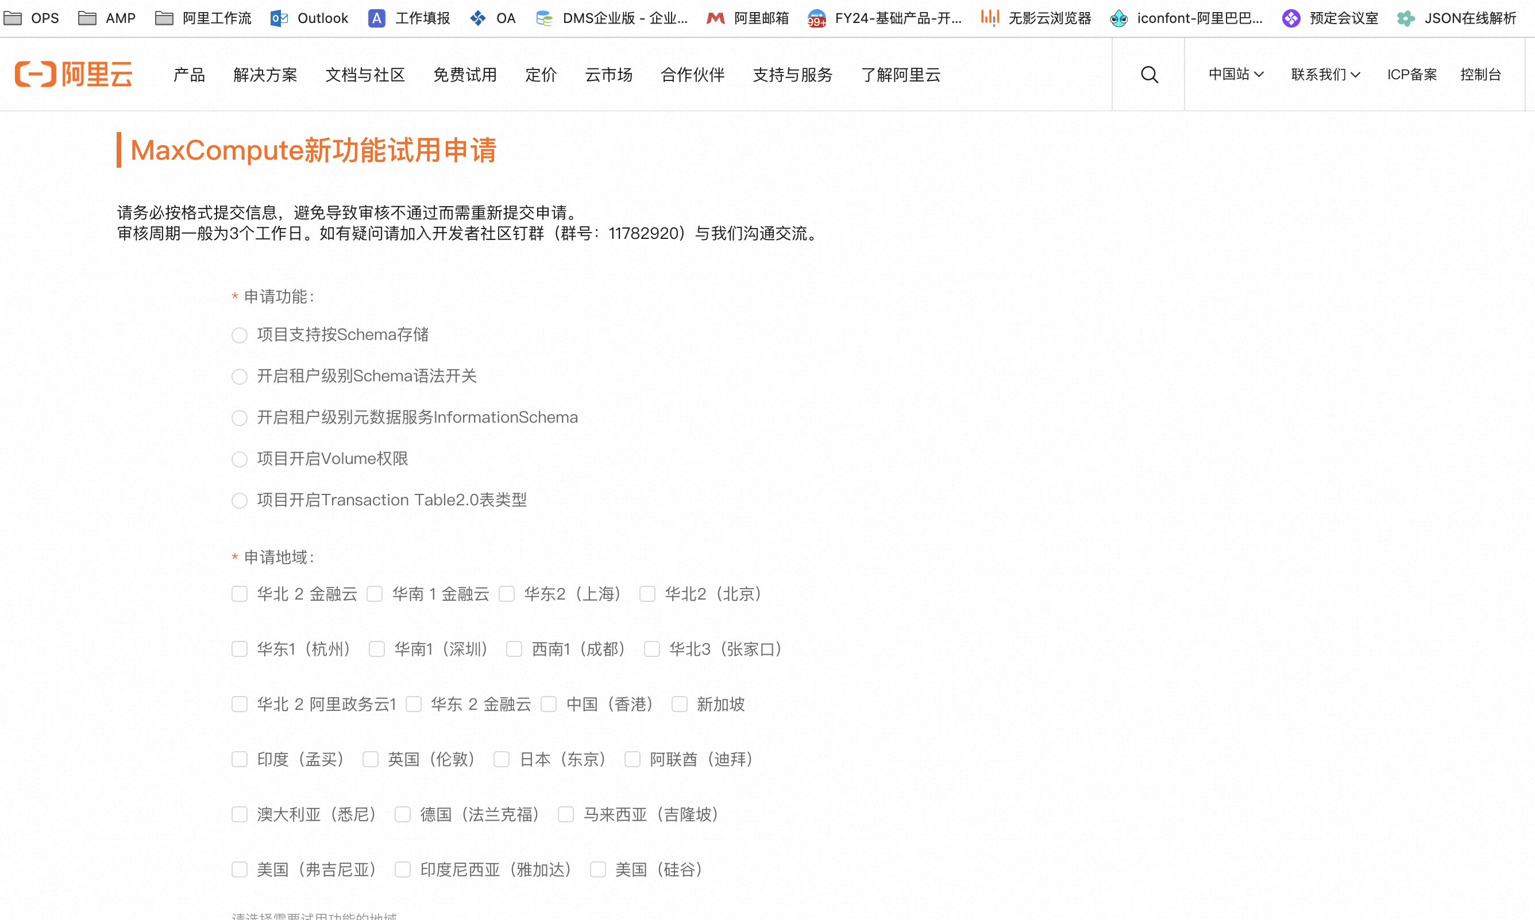Viewport: 1535px width, 920px height.
Task: Select 开启租户级别Schema语法开关 radio option
Action: point(240,377)
